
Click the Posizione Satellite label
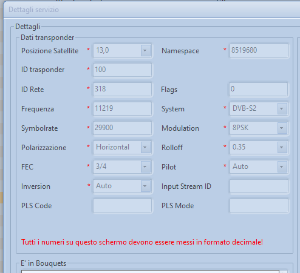(x=50, y=51)
